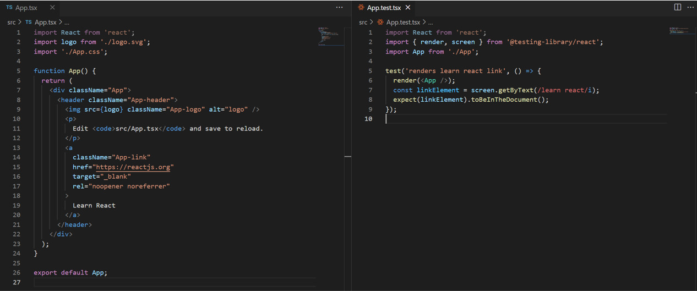Open App.test.tsx breadcrumb symbol ellipsis

click(431, 23)
